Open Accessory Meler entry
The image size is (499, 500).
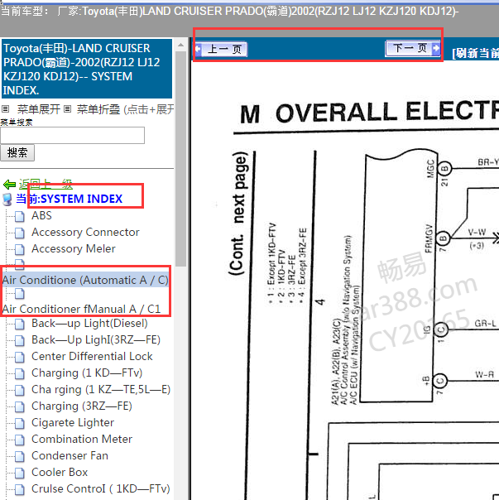(x=74, y=248)
